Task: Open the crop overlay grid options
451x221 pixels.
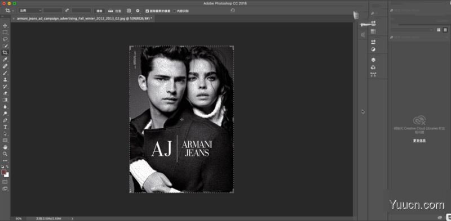Action: pyautogui.click(x=129, y=11)
